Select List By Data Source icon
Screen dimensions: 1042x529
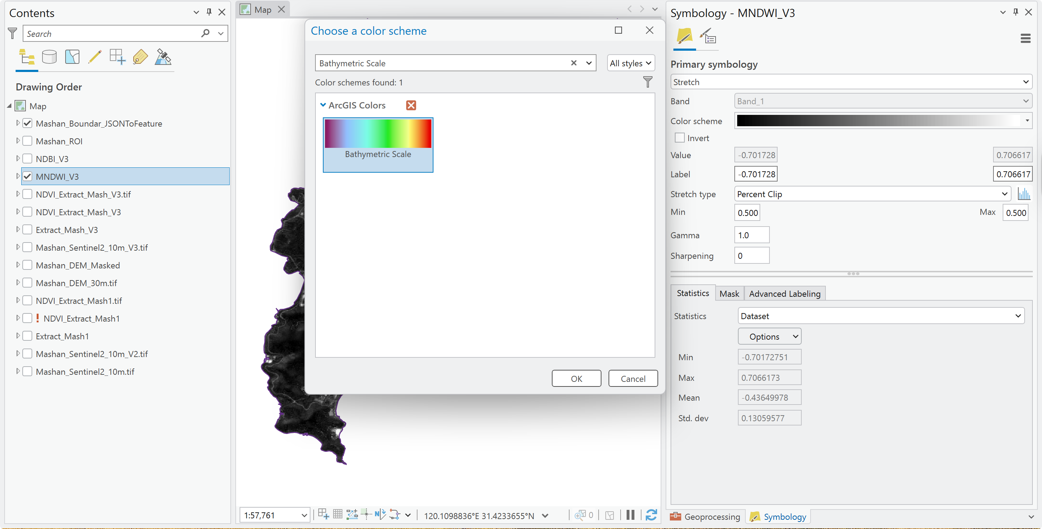[49, 57]
